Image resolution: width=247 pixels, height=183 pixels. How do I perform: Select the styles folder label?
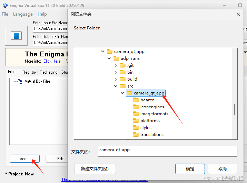pos(146,127)
